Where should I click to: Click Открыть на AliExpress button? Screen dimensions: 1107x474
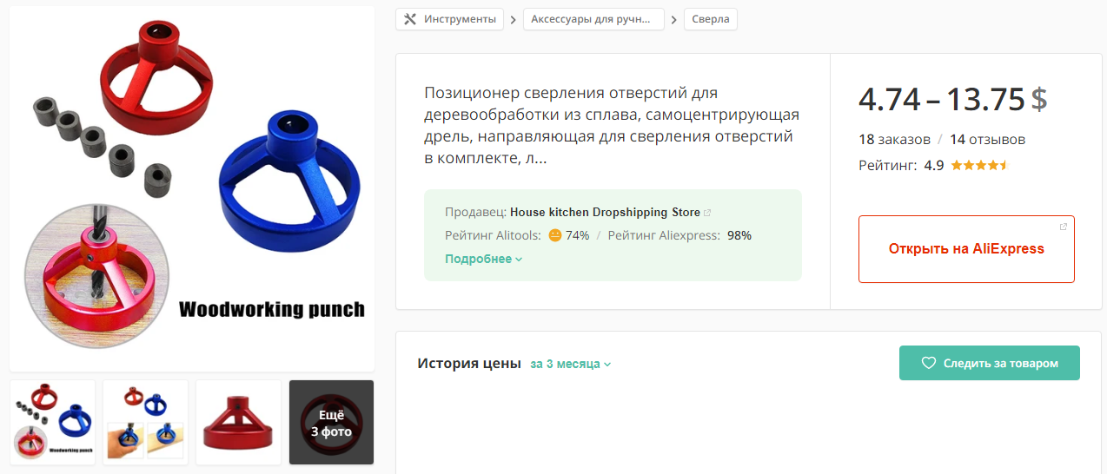coord(966,249)
